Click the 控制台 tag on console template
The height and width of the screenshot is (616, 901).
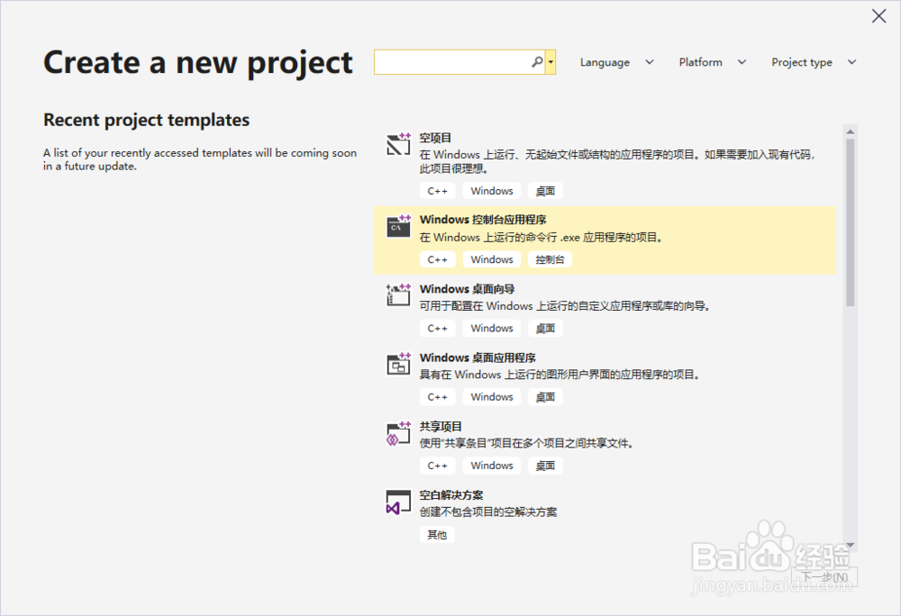(x=550, y=259)
